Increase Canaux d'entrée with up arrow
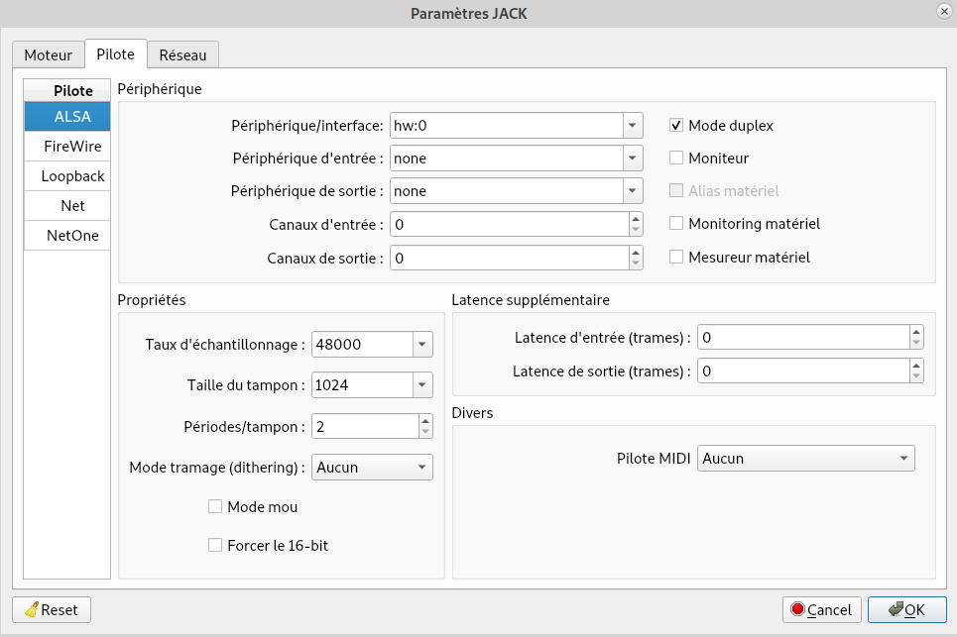Screen dimensions: 957x637 (636, 218)
